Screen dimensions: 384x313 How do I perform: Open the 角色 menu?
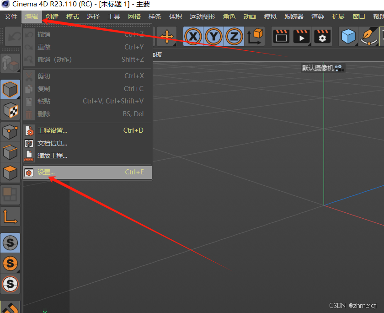tap(229, 16)
